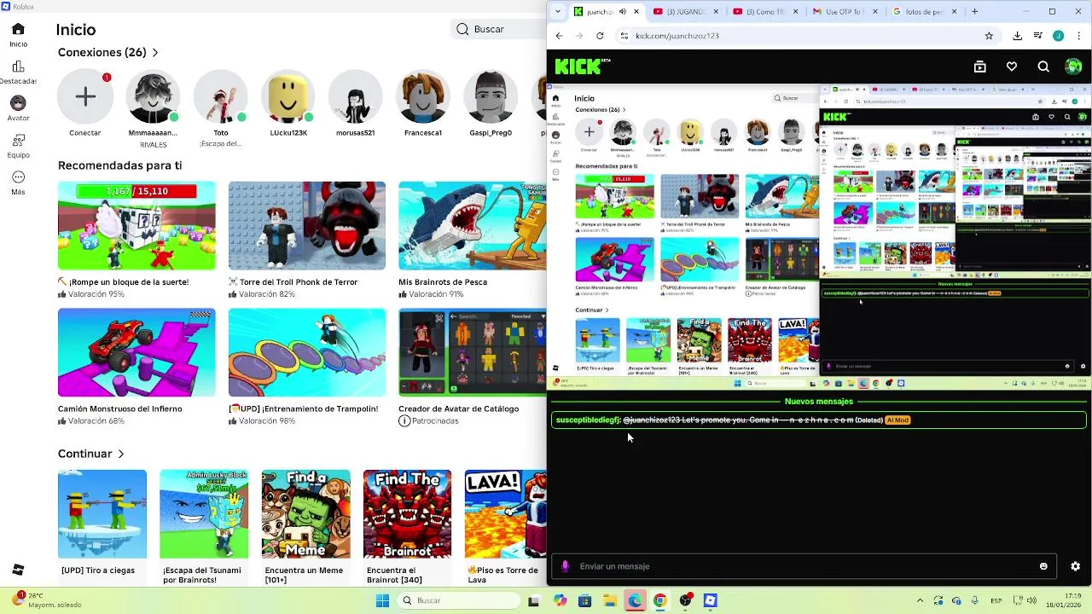Screen dimensions: 1092x614
Task: Open Kick clips/browse icon in header
Action: click(979, 67)
